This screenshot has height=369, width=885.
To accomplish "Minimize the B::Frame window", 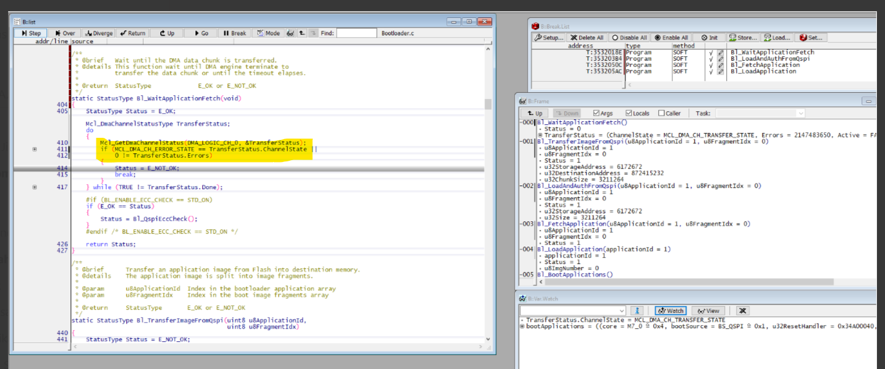I will 869,101.
